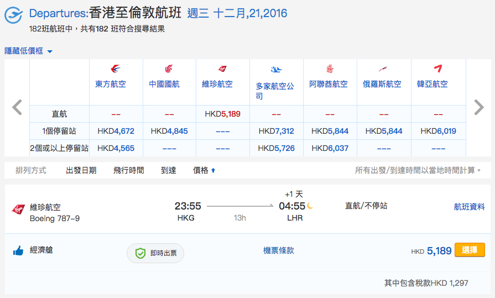Image resolution: width=495 pixels, height=298 pixels.
Task: Toggle 價格 sort order arrow
Action: (x=213, y=170)
